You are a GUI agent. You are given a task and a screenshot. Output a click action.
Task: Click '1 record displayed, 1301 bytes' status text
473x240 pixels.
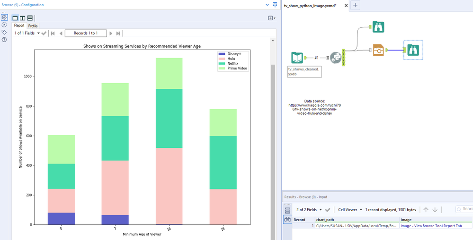tap(390, 210)
